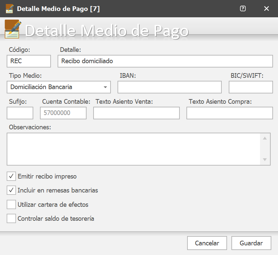Click the Utilizar cartera de efectos label
This screenshot has width=278, height=255.
(x=53, y=205)
